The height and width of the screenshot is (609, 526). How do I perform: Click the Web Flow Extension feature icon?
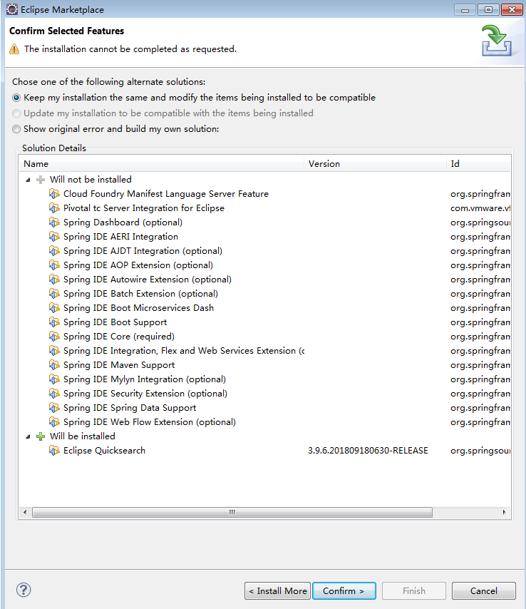(54, 421)
